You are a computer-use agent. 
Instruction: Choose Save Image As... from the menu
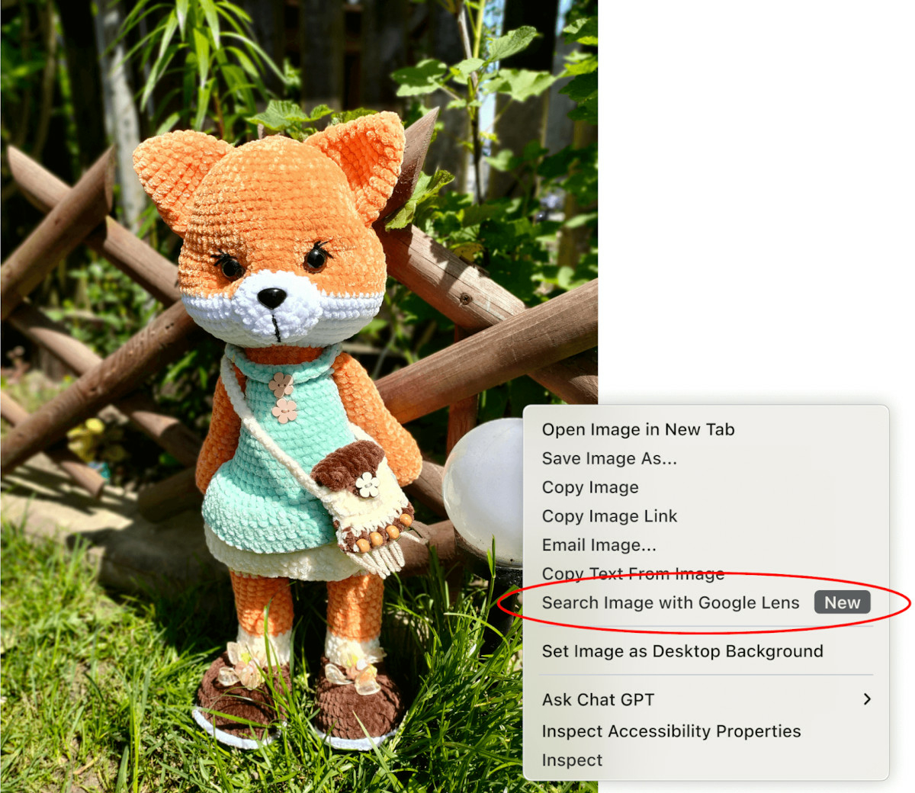[x=608, y=458]
